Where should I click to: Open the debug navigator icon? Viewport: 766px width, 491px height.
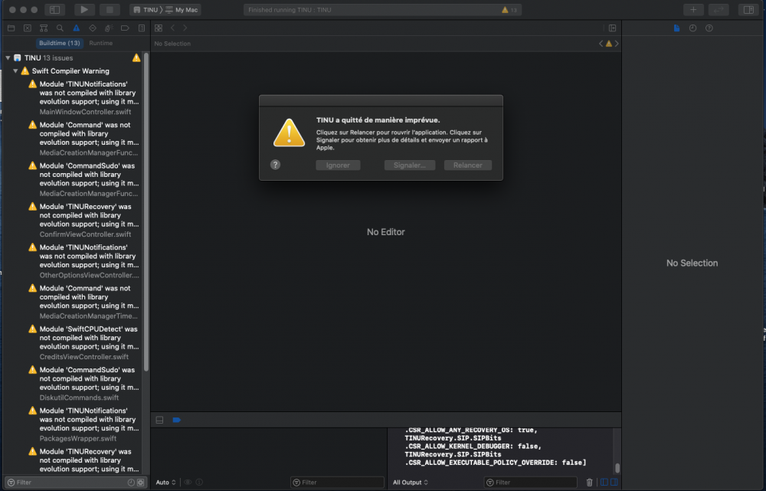pyautogui.click(x=109, y=28)
